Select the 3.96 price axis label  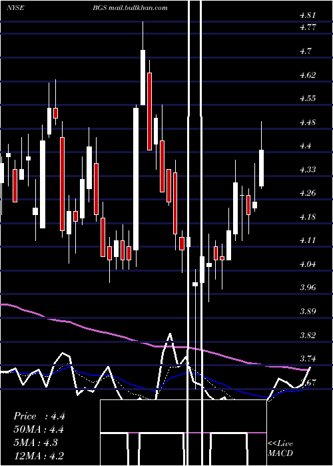point(308,288)
